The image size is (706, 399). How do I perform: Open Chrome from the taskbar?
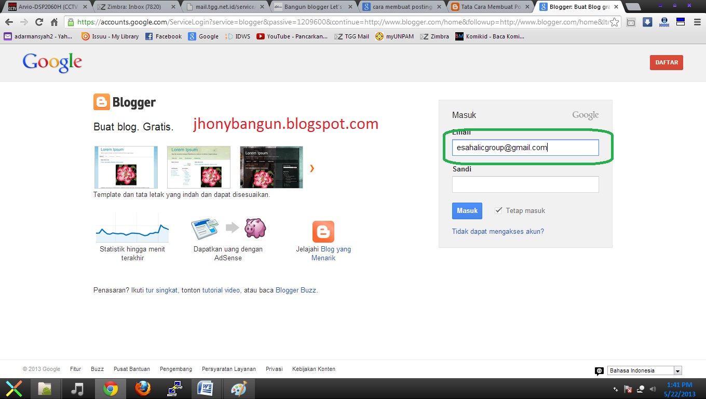click(110, 389)
